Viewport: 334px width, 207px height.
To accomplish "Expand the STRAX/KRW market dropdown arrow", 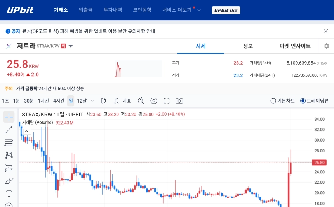I will coord(71,46).
